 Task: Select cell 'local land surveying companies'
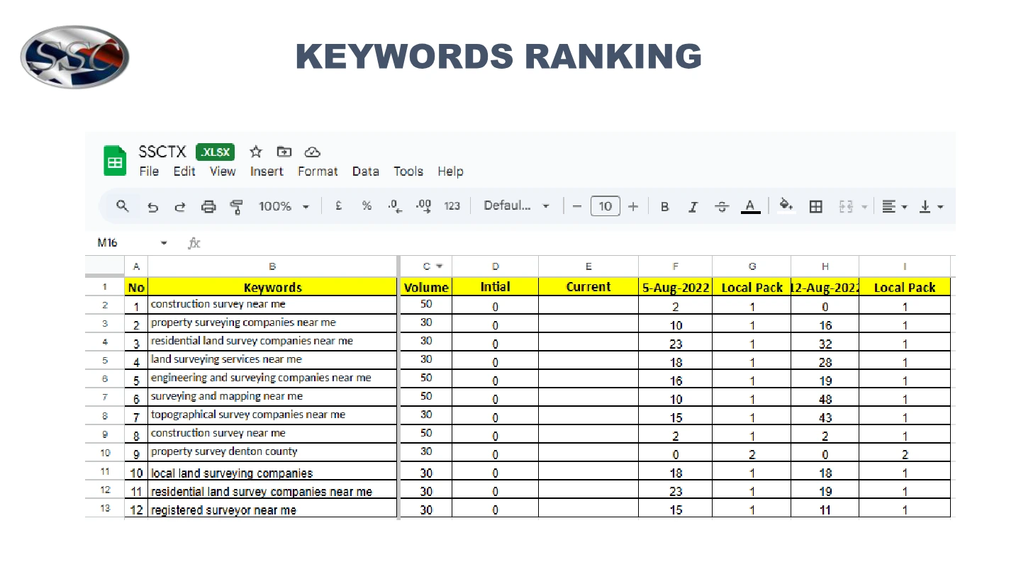point(272,471)
